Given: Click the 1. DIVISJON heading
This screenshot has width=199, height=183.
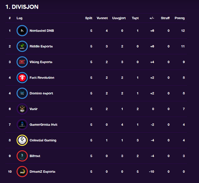Looking at the screenshot, I should [x=22, y=7].
